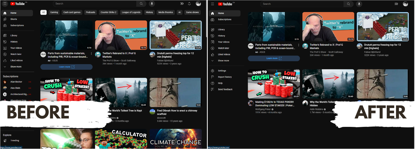Open Fabian Björklund channel name in AFTER screenshot
Viewport: 415px width, 149px height.
point(372,52)
